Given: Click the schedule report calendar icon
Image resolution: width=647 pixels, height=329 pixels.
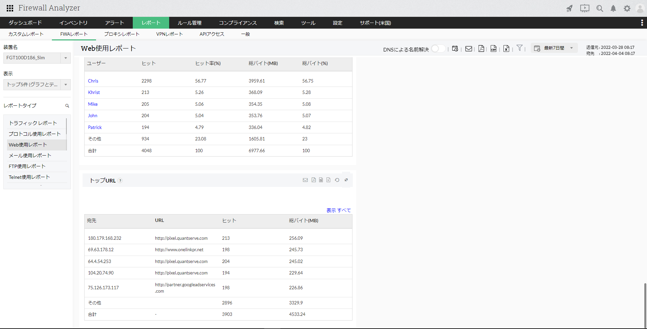Looking at the screenshot, I should pos(455,49).
